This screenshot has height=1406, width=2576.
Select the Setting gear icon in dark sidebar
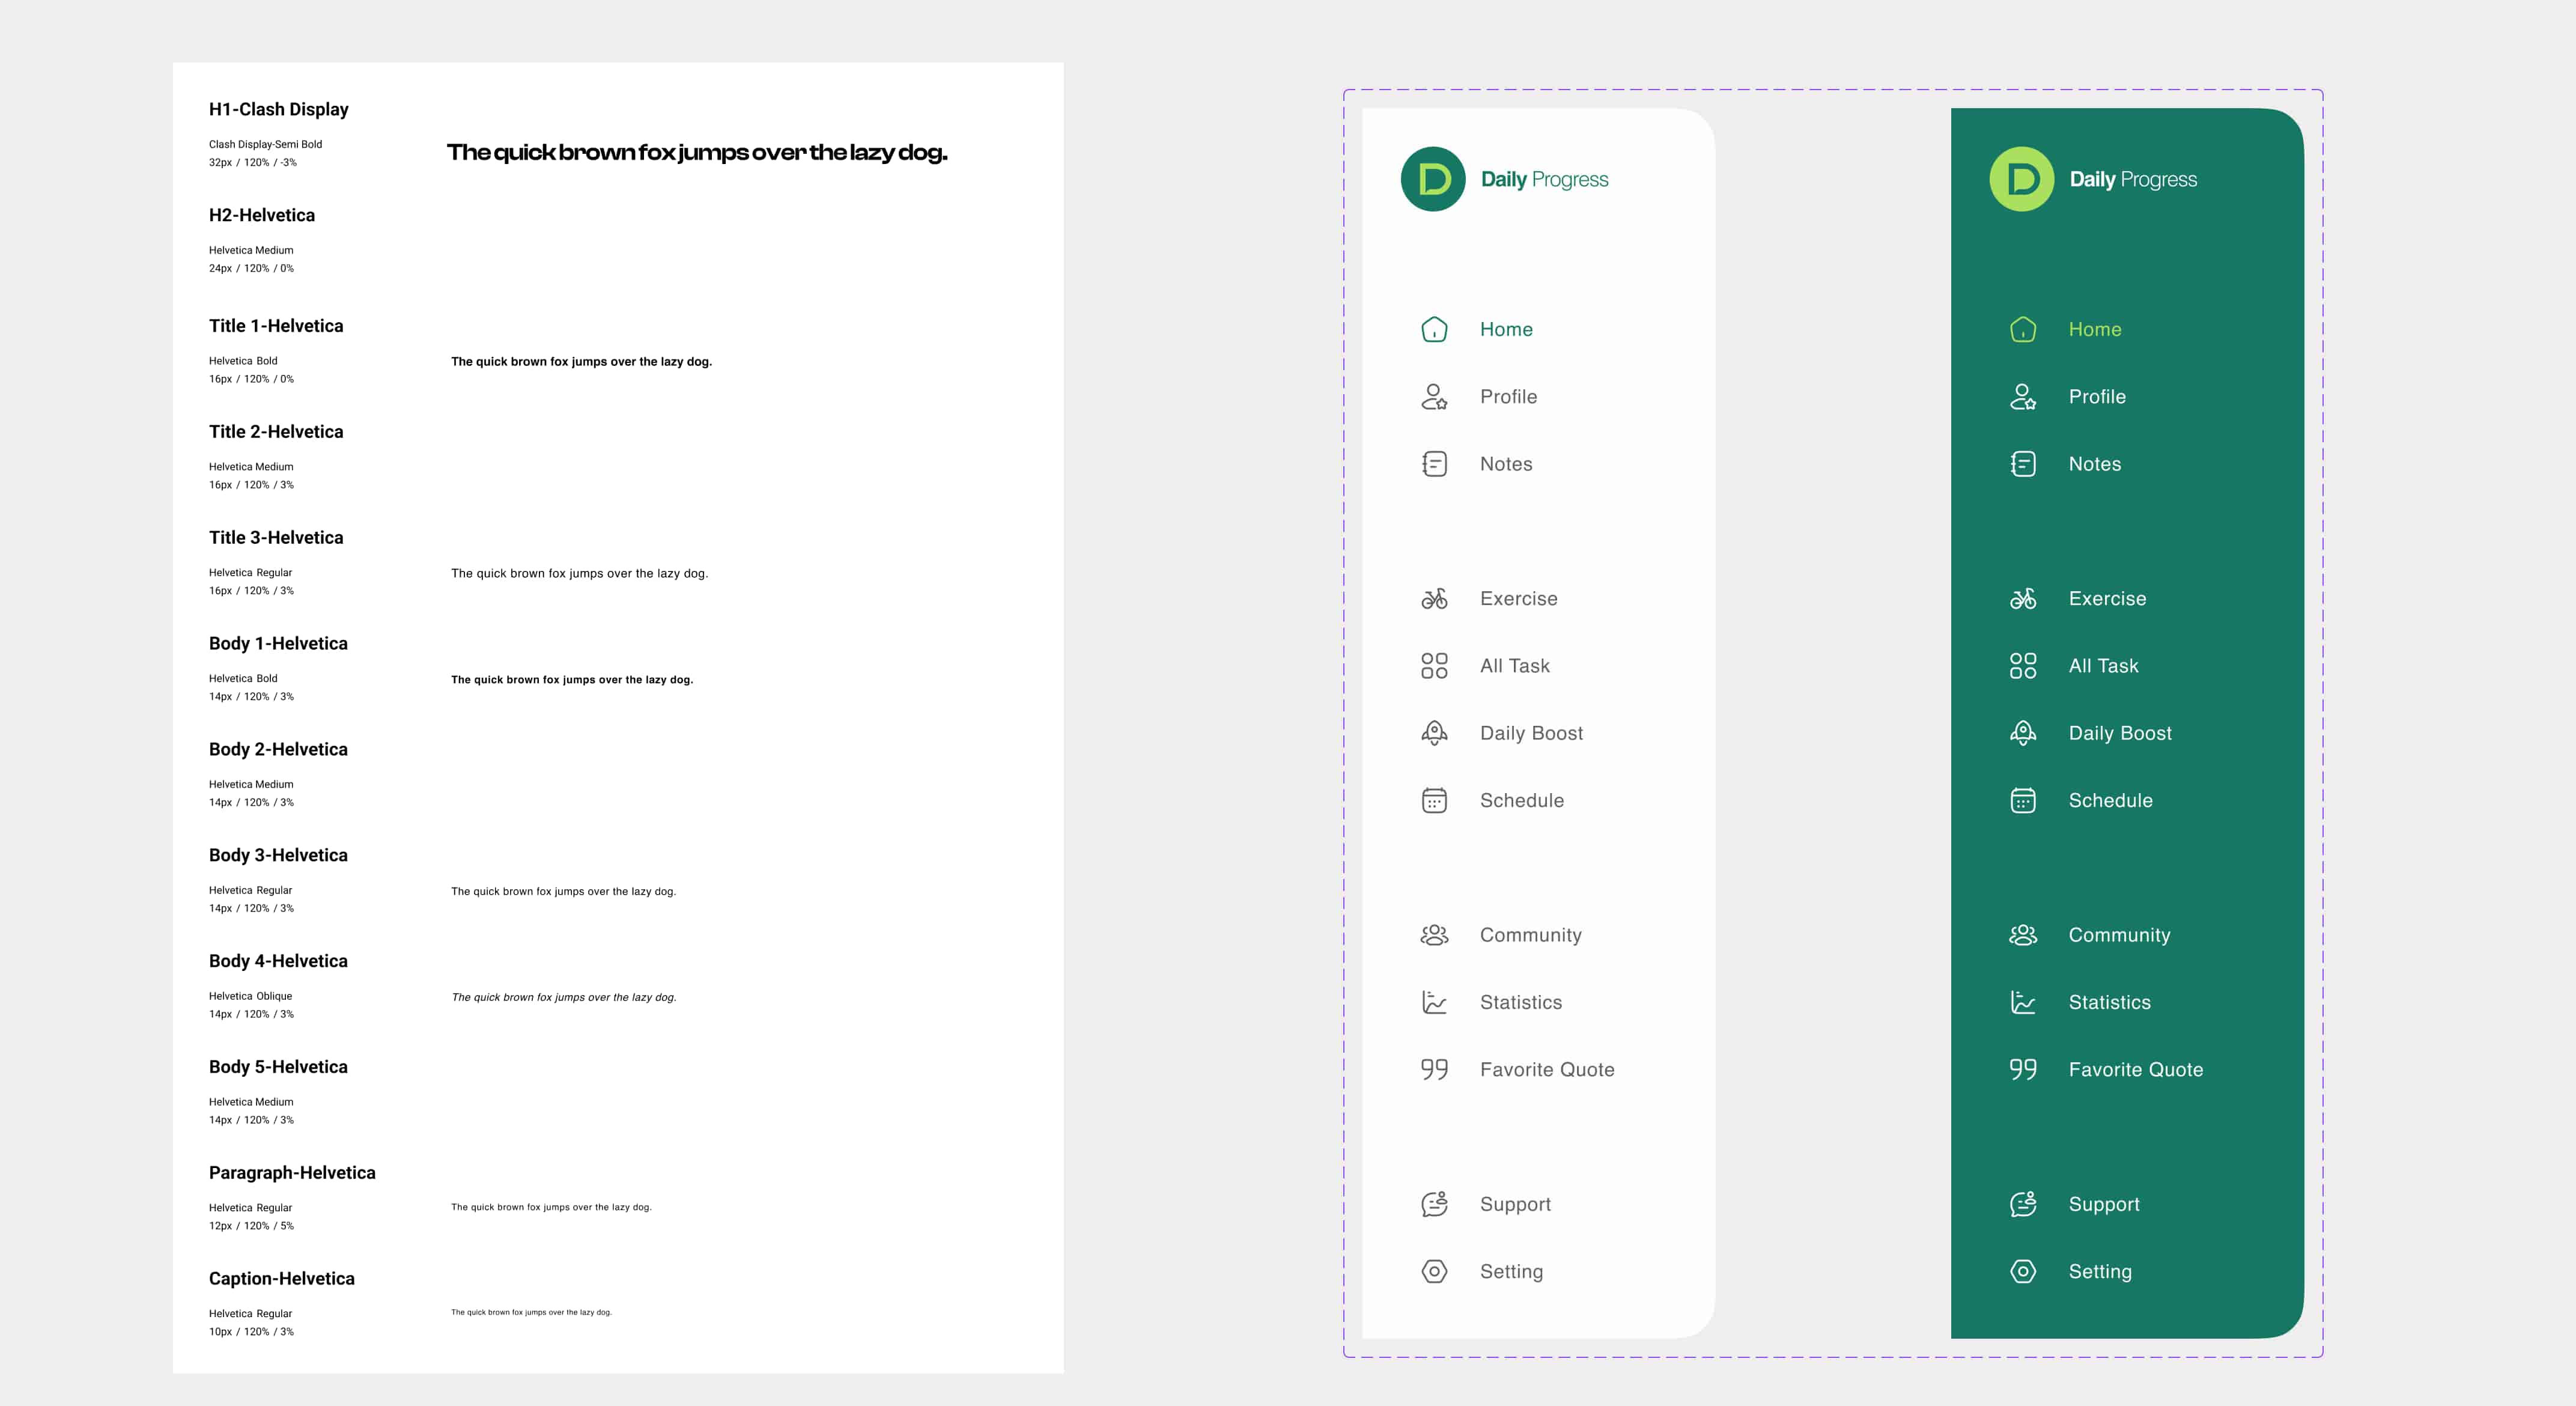(x=2022, y=1271)
